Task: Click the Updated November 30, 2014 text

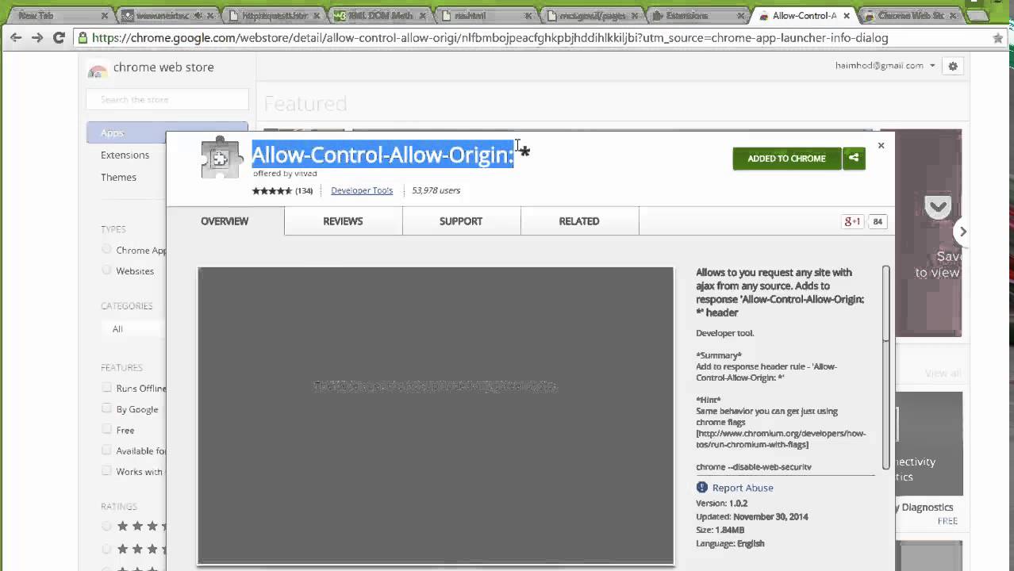Action: coord(752,516)
